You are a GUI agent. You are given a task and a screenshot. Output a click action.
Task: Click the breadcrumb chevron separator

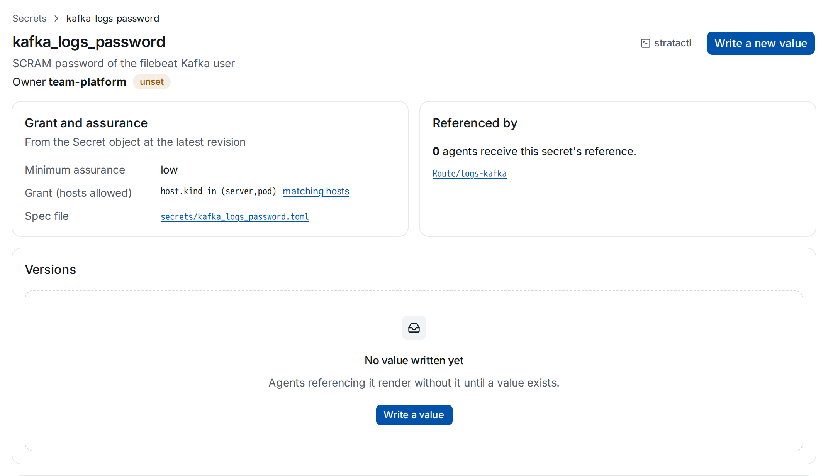click(56, 19)
